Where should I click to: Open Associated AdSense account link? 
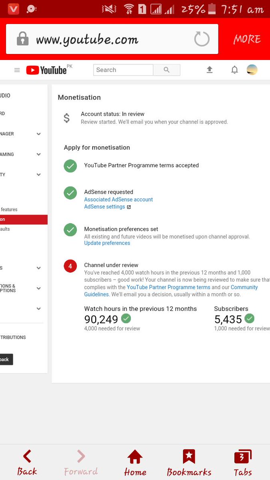118,200
